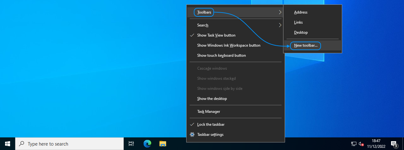Screen dimensions: 404x150
Task: Enable Show touch keyboard button
Action: pyautogui.click(x=235, y=55)
